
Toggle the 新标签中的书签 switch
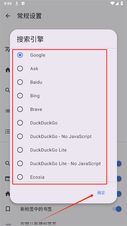pyautogui.click(x=117, y=209)
